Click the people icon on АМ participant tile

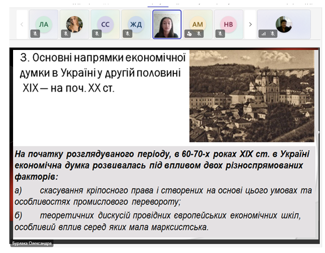[189, 34]
